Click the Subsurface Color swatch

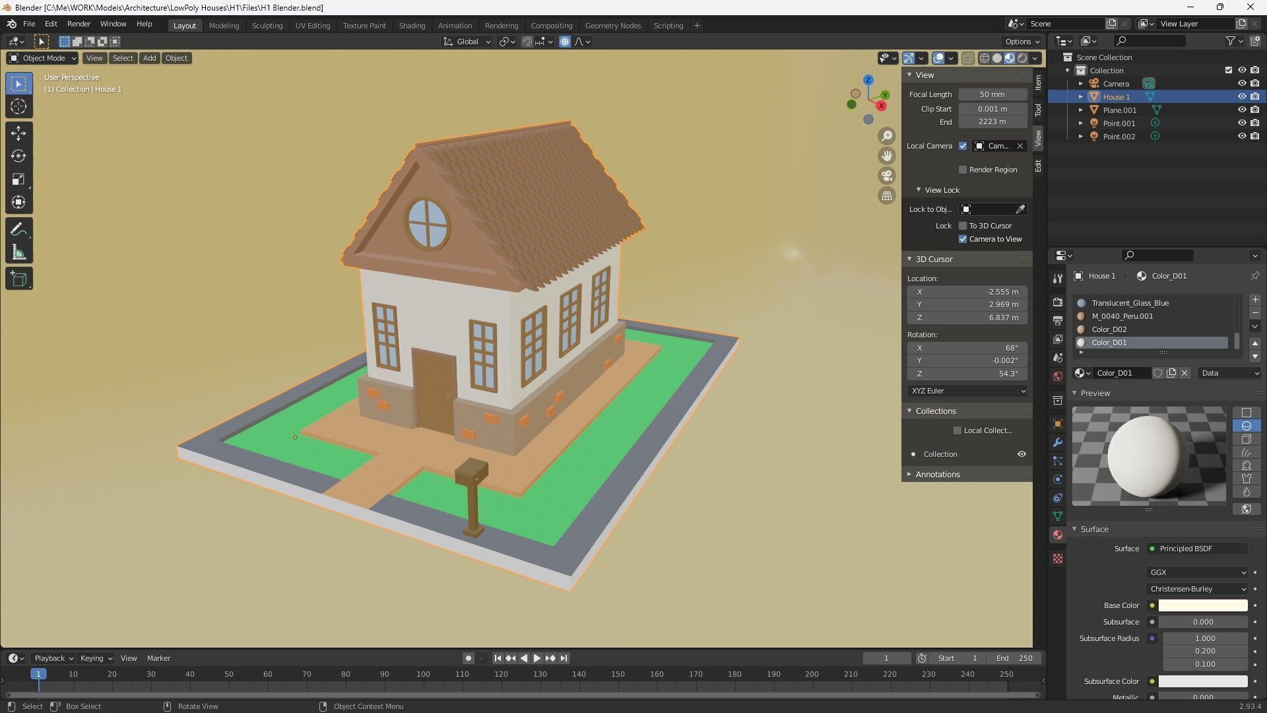click(x=1203, y=681)
